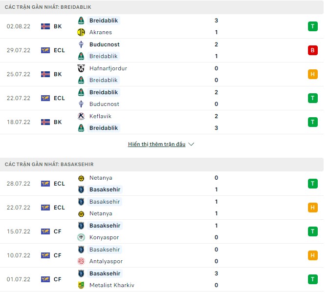The height and width of the screenshot is (293, 329).
Task: Click the Akranes club crest icon
Action: [x=81, y=32]
